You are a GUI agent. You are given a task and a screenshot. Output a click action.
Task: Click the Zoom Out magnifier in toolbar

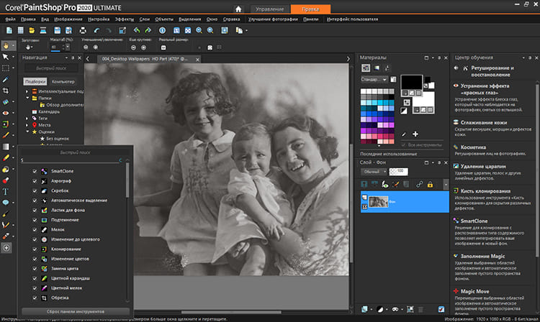tap(199, 31)
